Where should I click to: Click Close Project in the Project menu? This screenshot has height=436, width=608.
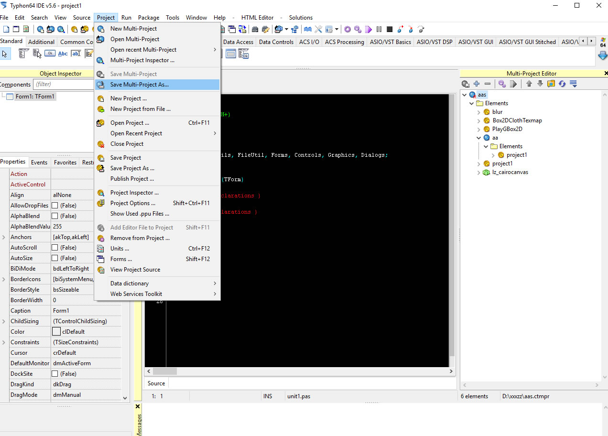[x=157, y=144]
